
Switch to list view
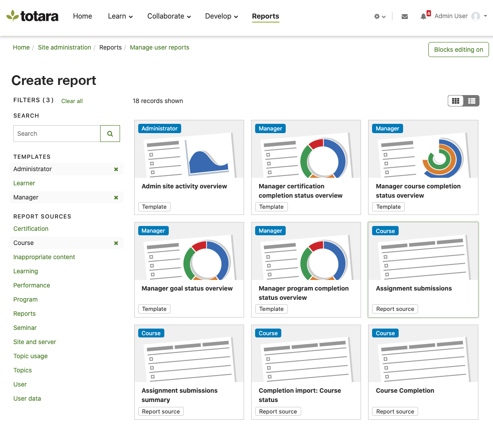(471, 101)
